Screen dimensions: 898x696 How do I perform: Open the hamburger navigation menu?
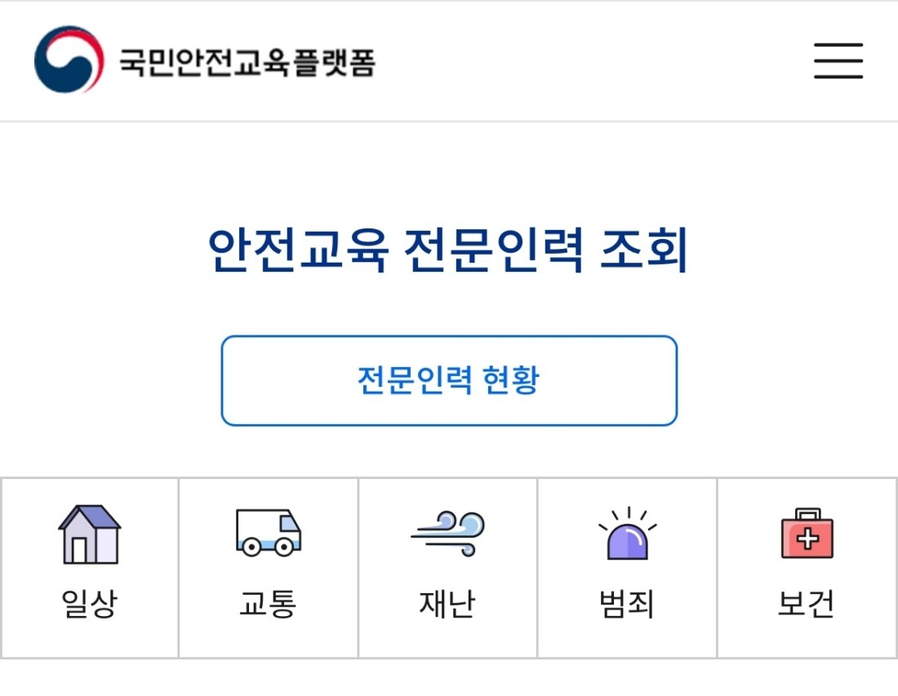coord(838,60)
